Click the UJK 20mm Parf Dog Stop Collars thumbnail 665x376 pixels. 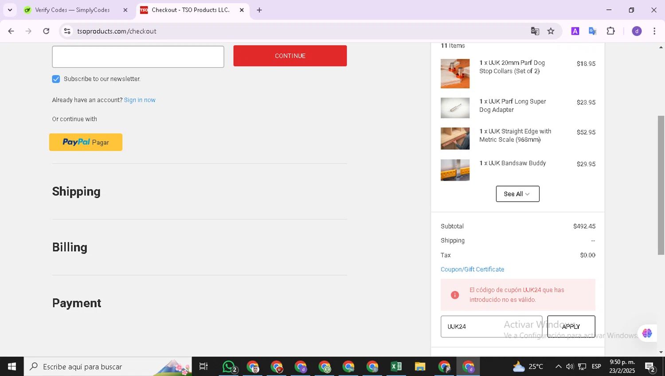(455, 74)
